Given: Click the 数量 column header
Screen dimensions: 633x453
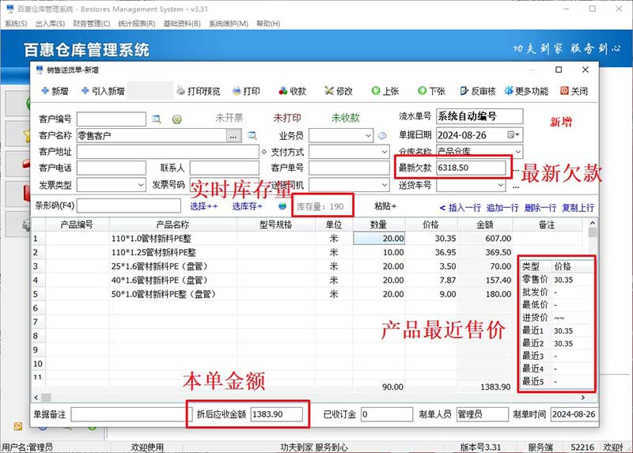Looking at the screenshot, I should tap(379, 225).
